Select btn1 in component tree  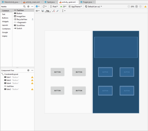tap(17, 77)
